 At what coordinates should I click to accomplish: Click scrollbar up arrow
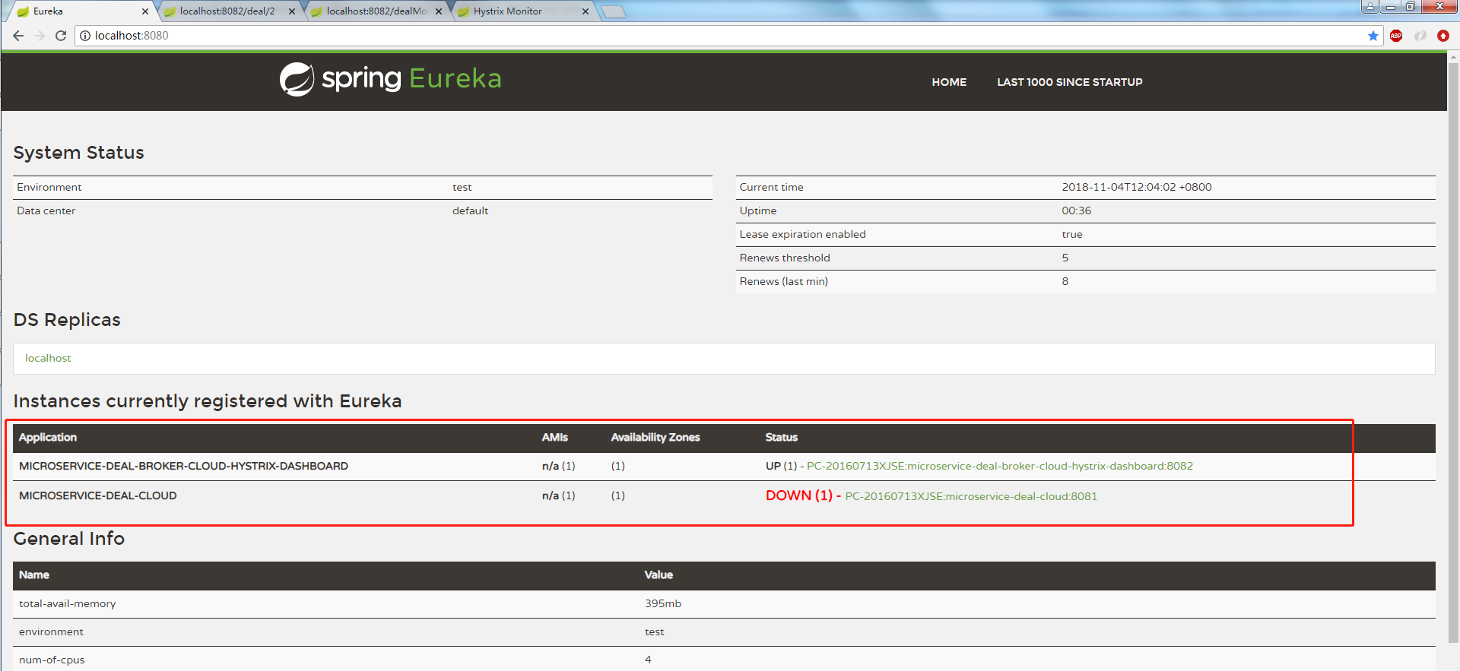1453,55
